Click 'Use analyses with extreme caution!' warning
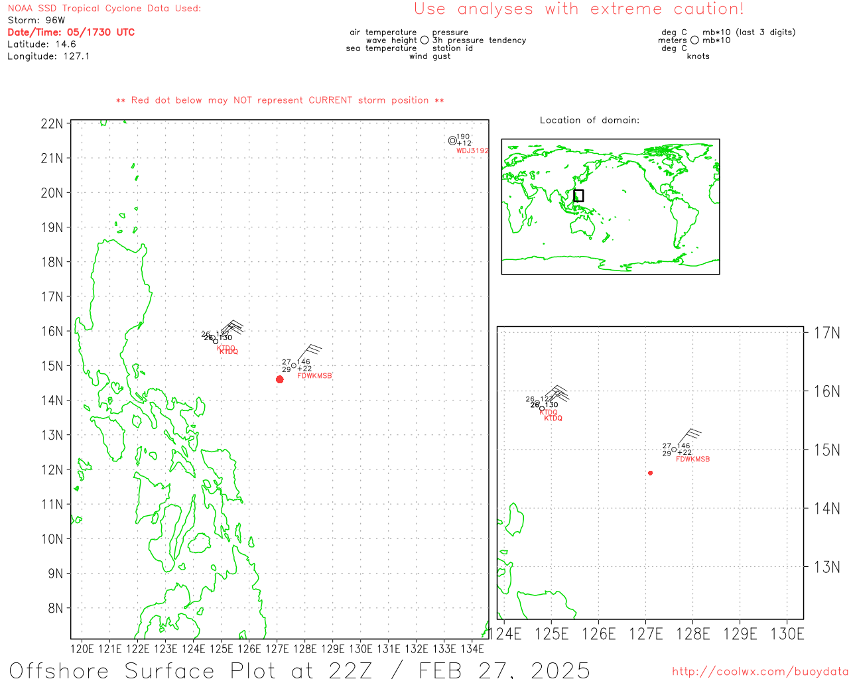The image size is (849, 679). click(579, 9)
